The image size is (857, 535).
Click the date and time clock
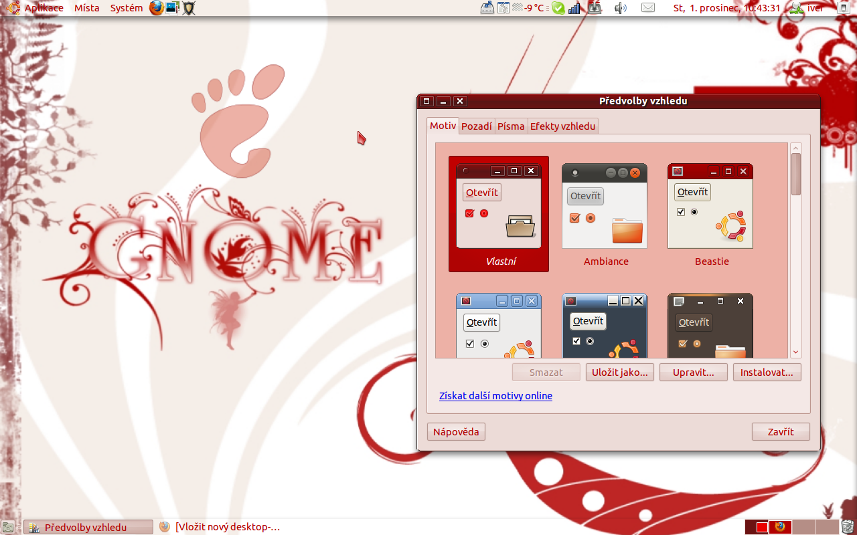pyautogui.click(x=726, y=8)
